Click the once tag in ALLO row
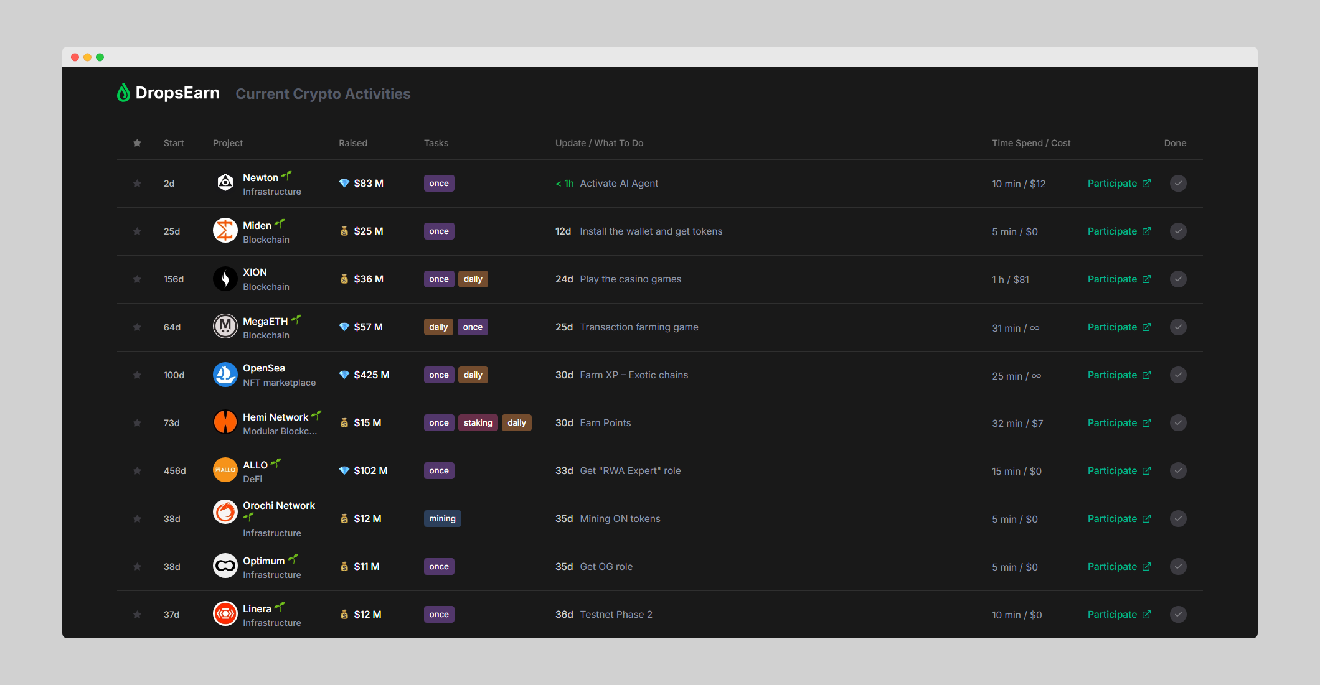The height and width of the screenshot is (685, 1320). (x=439, y=470)
